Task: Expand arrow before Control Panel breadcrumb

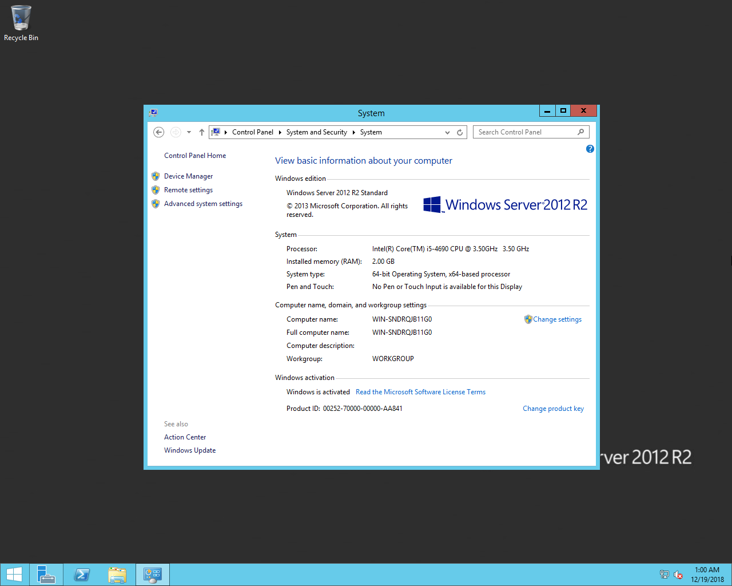Action: [226, 132]
